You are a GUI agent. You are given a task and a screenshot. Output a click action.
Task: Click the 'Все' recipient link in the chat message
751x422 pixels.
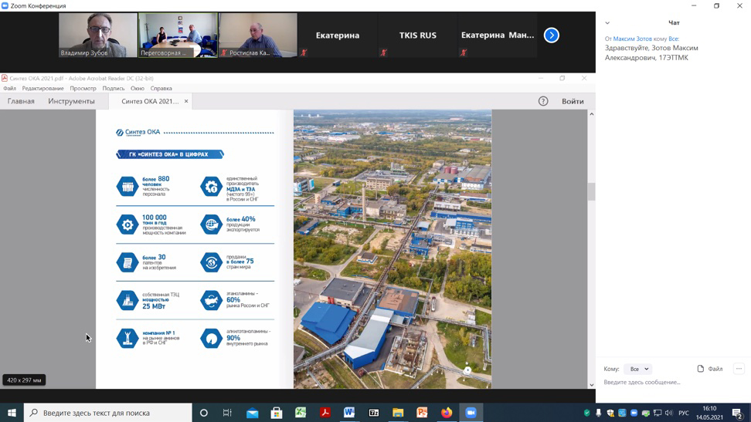click(x=674, y=39)
